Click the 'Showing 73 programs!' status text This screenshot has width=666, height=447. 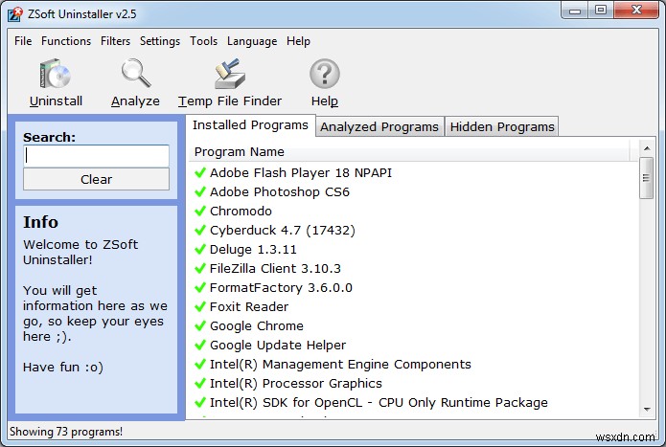pos(66,432)
